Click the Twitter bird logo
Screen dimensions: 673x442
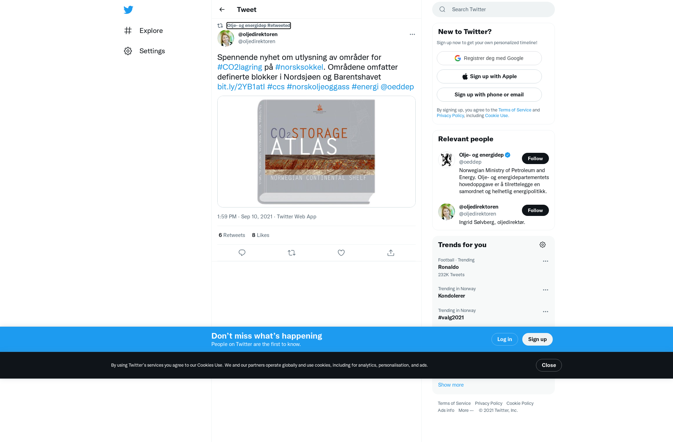128,10
